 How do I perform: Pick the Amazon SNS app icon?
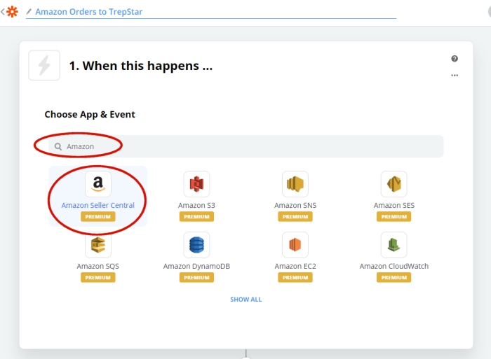(295, 184)
